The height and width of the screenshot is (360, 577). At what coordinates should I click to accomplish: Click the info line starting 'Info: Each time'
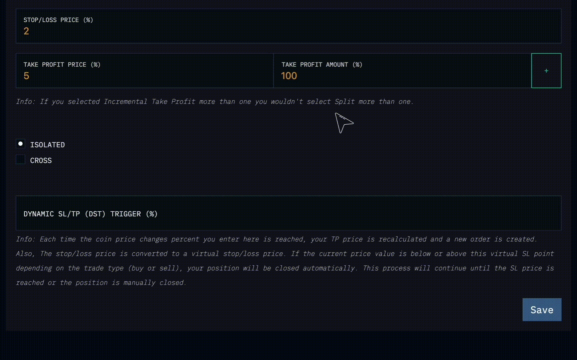click(x=277, y=239)
